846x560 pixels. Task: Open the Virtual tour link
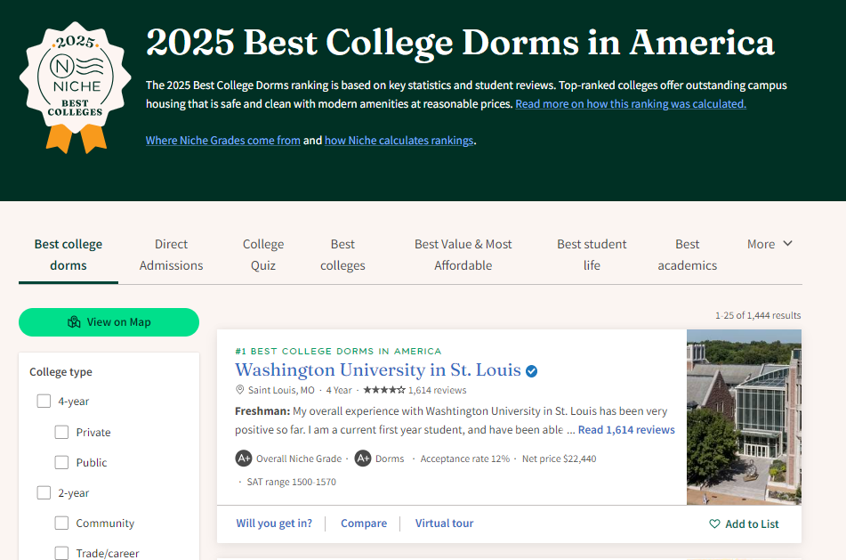point(444,523)
